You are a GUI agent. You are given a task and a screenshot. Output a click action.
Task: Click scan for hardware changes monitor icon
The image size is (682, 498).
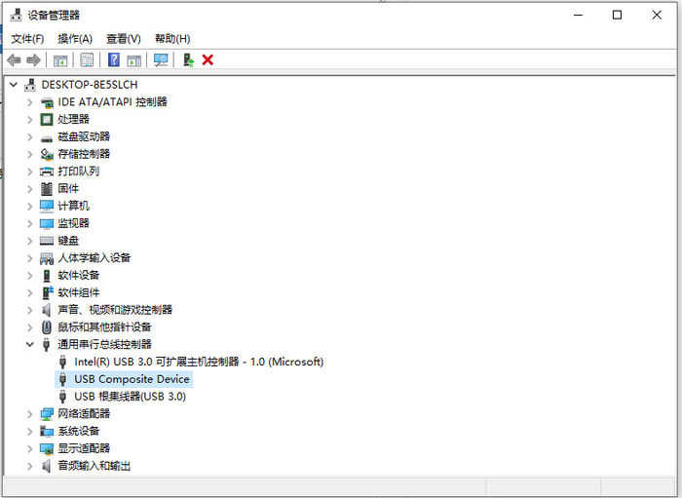161,60
